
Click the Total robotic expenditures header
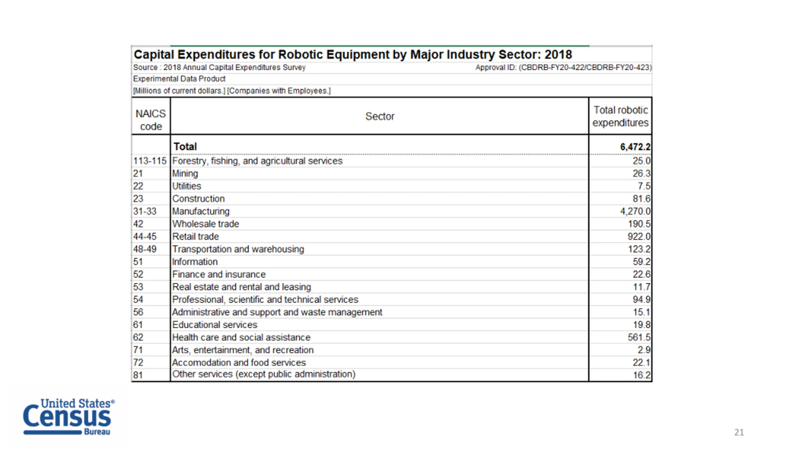(620, 116)
